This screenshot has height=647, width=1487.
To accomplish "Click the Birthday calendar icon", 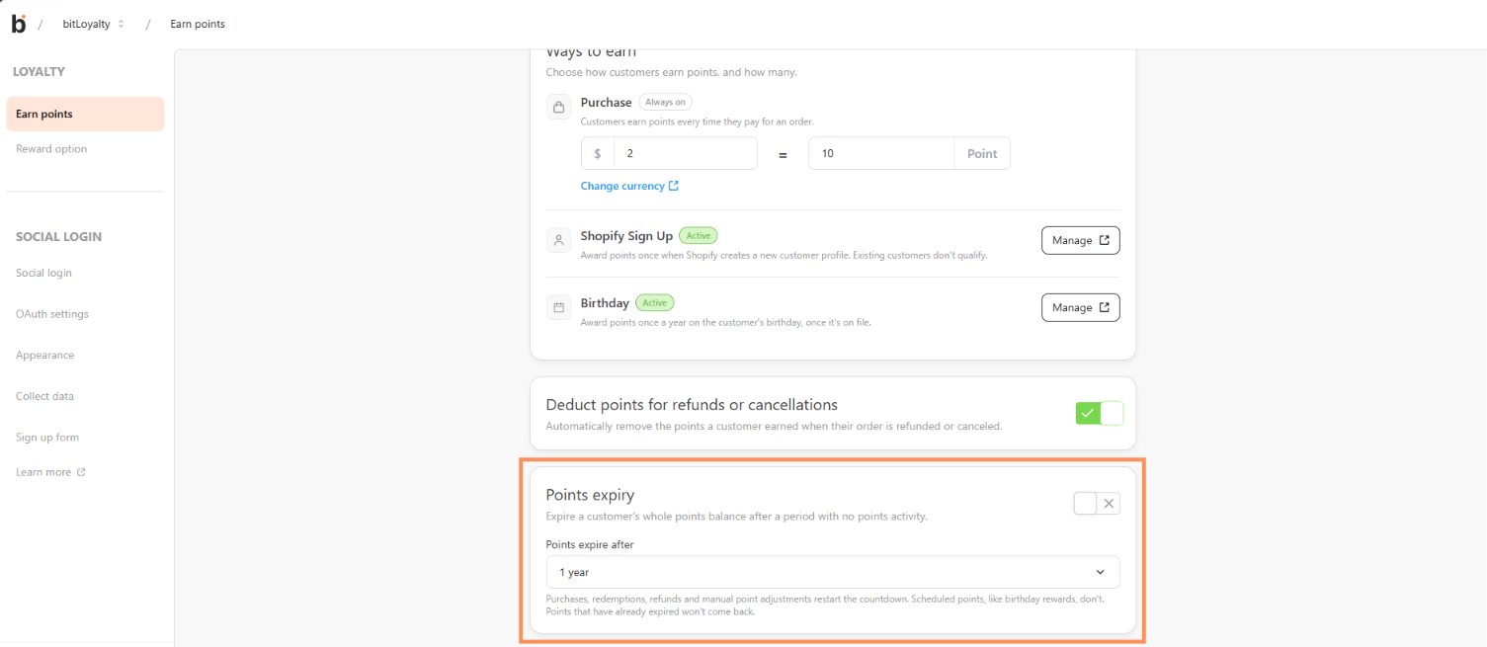I will 558,307.
